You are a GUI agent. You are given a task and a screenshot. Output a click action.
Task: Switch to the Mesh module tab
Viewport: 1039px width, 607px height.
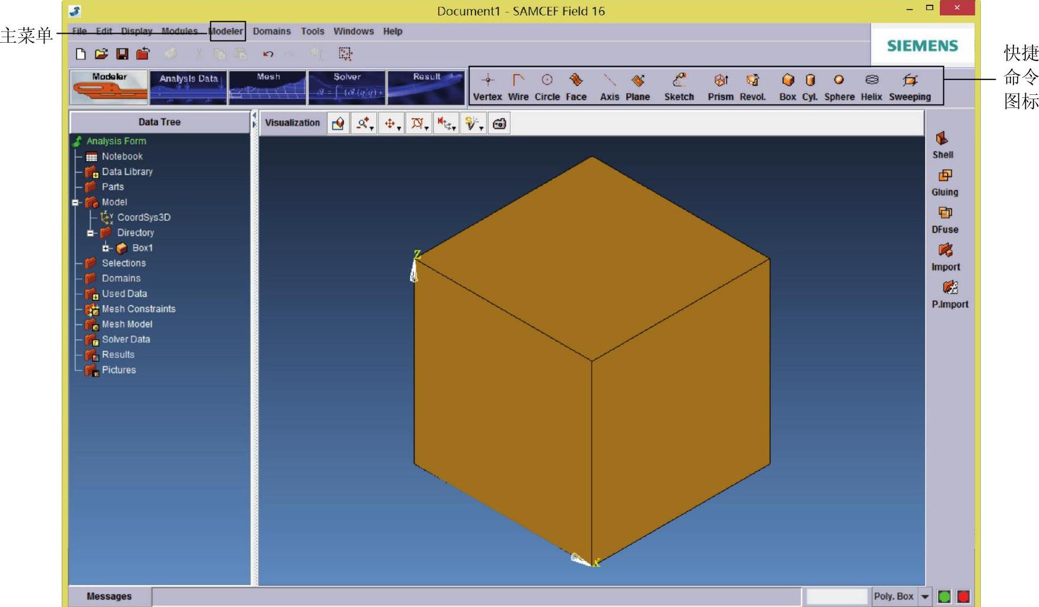[x=268, y=87]
